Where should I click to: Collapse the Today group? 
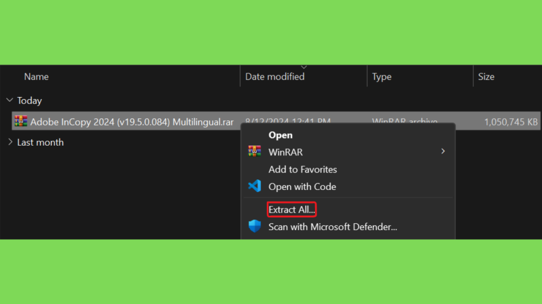(10, 100)
